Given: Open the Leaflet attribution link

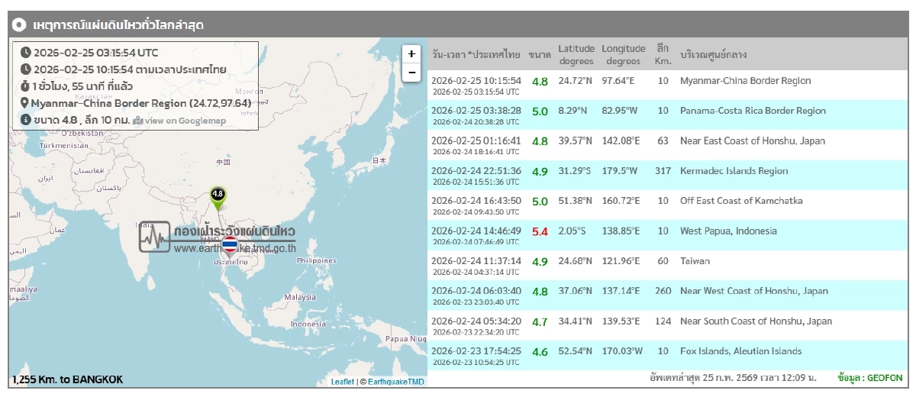Looking at the screenshot, I should [x=342, y=382].
